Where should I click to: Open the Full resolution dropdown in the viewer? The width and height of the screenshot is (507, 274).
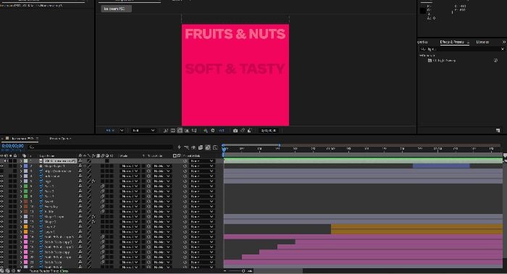(x=144, y=130)
